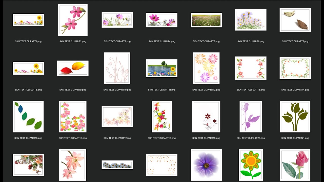Select the label SKN TEXT CLIPART10.png
Screen dimensions: 324x182
coord(117,90)
